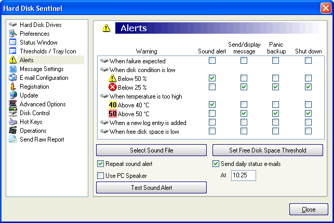Image resolution: width=334 pixels, height=223 pixels.
Task: Click the Disk Control sidebar icon
Action: [13, 113]
